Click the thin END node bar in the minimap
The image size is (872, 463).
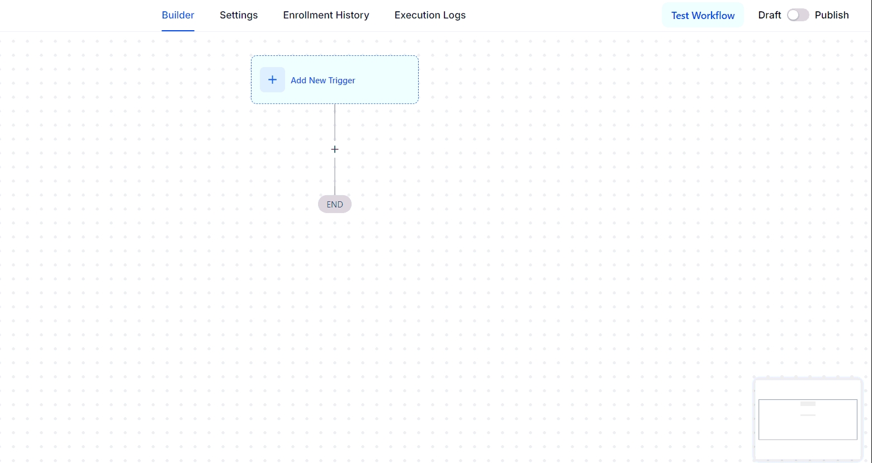click(x=808, y=415)
